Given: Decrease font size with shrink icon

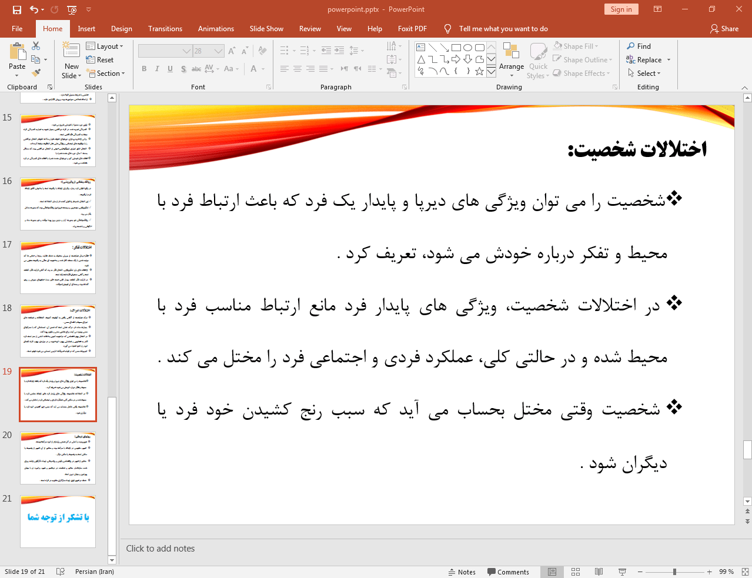Looking at the screenshot, I should coord(245,51).
